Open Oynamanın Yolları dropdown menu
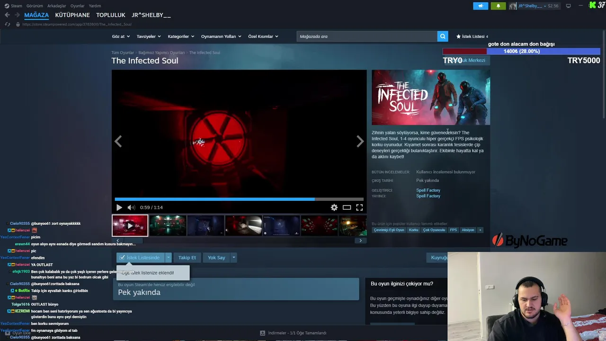 [221, 36]
